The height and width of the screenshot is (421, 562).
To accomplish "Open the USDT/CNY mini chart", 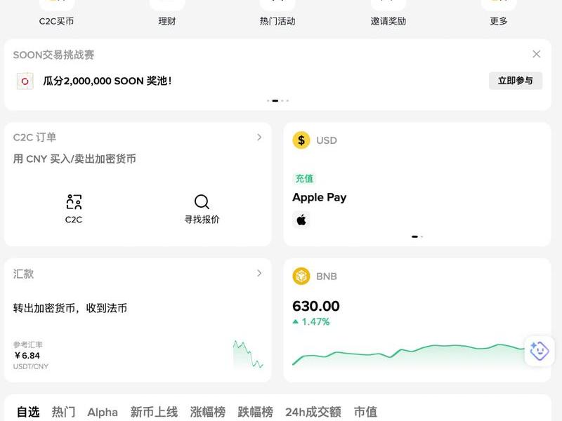I will pos(248,354).
